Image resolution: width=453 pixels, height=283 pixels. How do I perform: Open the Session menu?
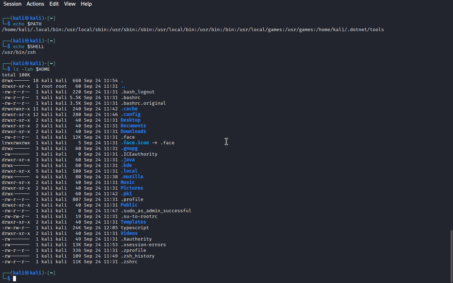[x=12, y=4]
